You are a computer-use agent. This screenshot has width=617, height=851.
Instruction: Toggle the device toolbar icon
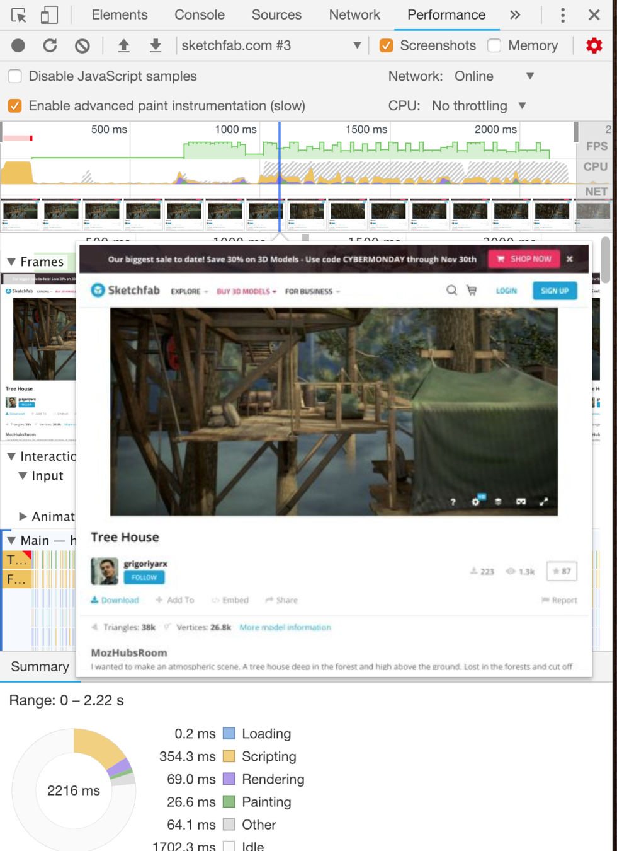(49, 15)
